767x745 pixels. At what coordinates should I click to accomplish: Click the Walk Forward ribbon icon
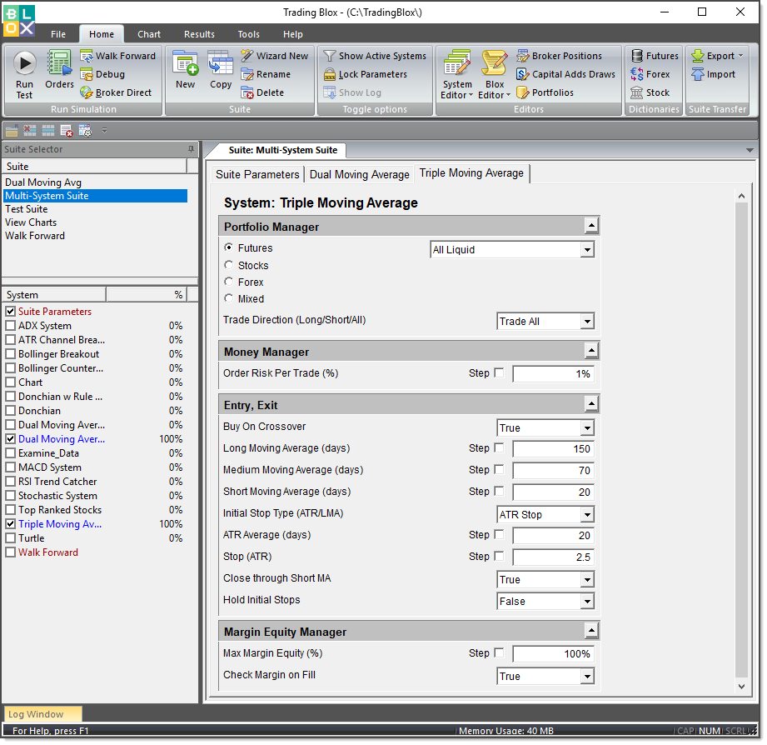pos(87,57)
